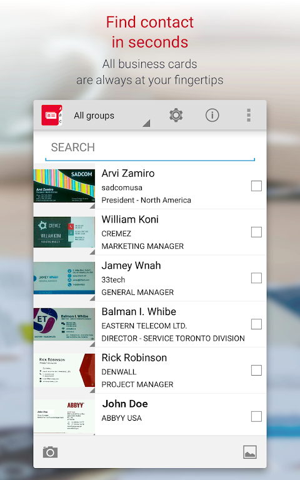Check the John Doe checkbox
This screenshot has width=300, height=480.
tap(256, 416)
